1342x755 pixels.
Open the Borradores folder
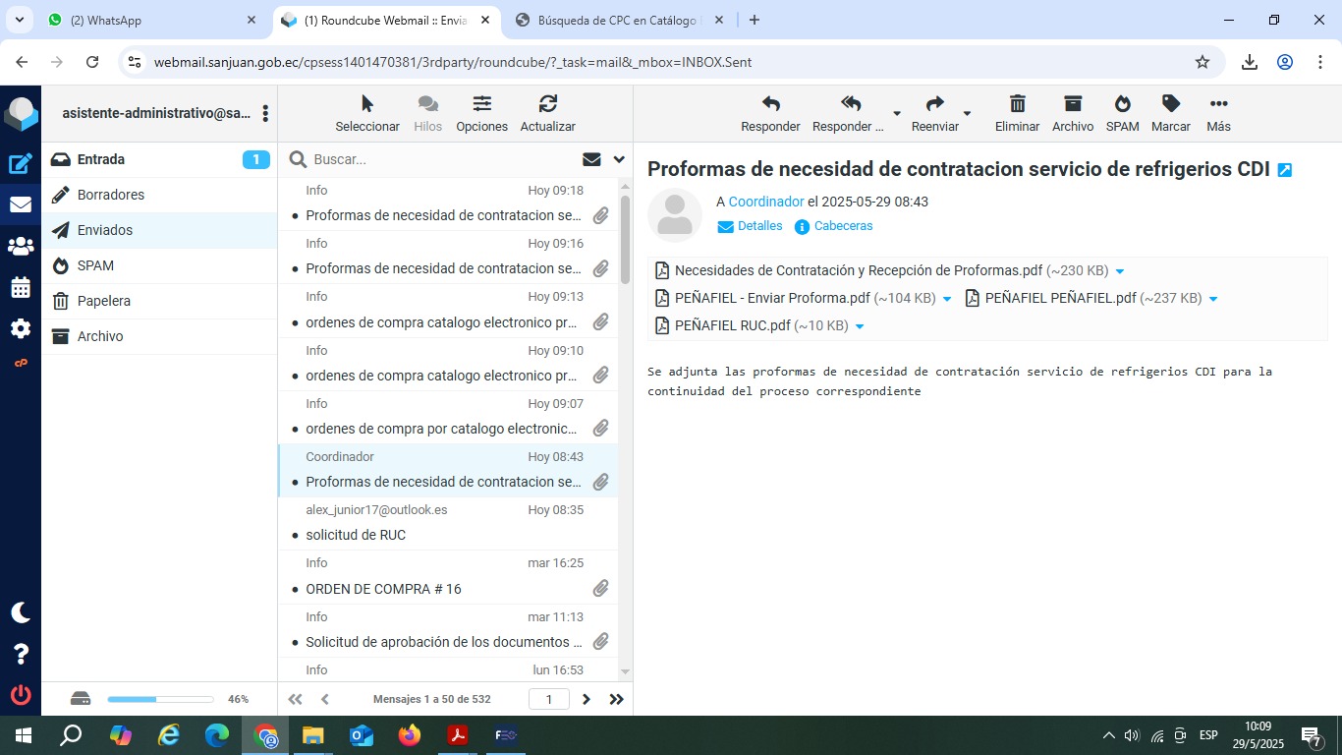pos(111,195)
